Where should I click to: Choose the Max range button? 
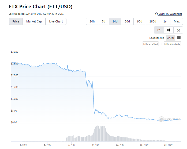(x=177, y=21)
